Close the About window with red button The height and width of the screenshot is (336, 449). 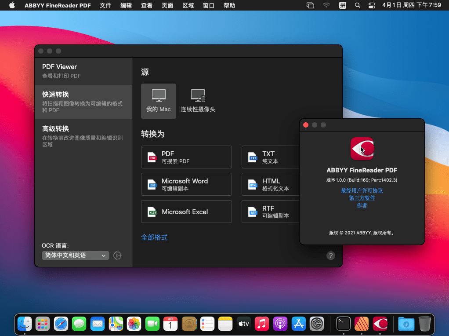coord(306,125)
